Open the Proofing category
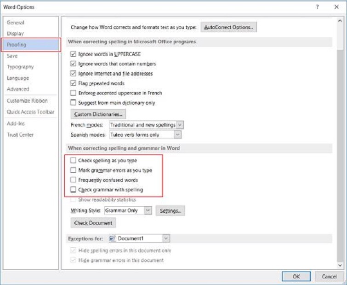 (17, 45)
